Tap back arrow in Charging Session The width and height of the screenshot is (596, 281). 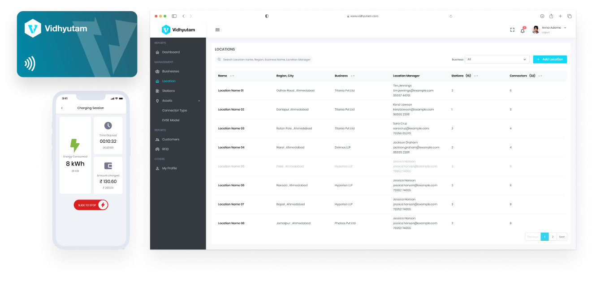pos(62,108)
